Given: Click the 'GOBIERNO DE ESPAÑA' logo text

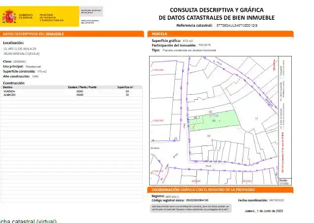Looking at the screenshot, I should click(x=26, y=16).
